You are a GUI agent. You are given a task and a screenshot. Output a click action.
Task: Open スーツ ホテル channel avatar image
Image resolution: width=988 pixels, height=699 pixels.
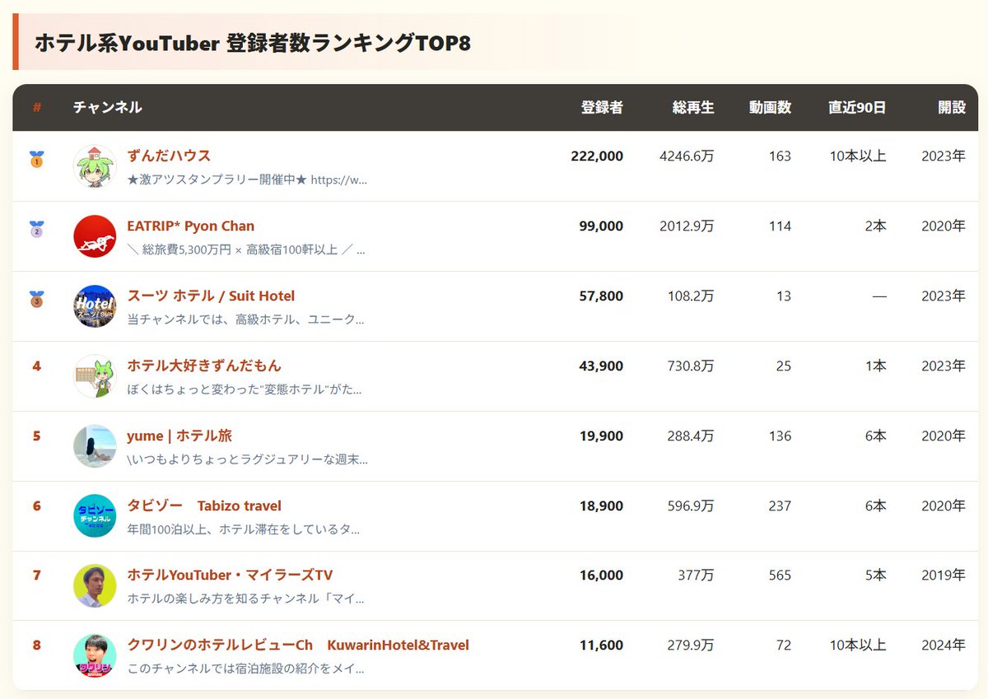pyautogui.click(x=95, y=306)
